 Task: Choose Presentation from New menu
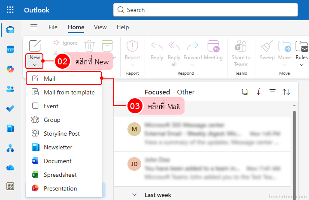click(64, 188)
